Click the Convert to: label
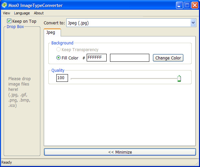 (x=54, y=23)
